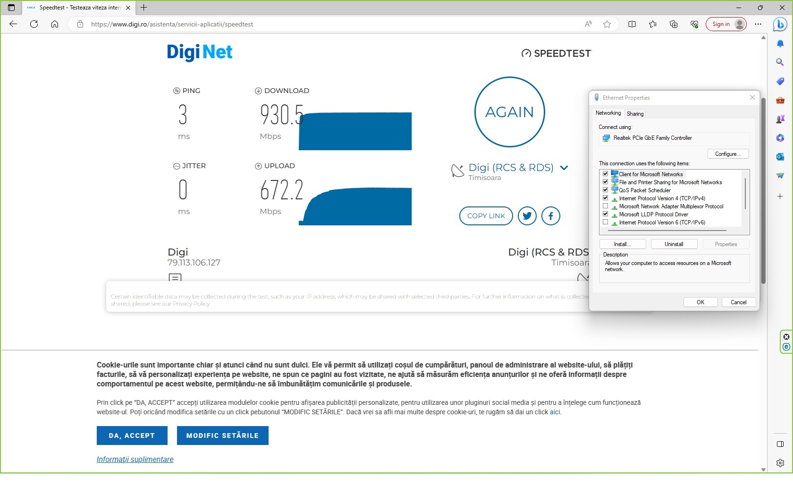Image resolution: width=793 pixels, height=496 pixels.
Task: Add a sidebar app with plus
Action: [780, 196]
